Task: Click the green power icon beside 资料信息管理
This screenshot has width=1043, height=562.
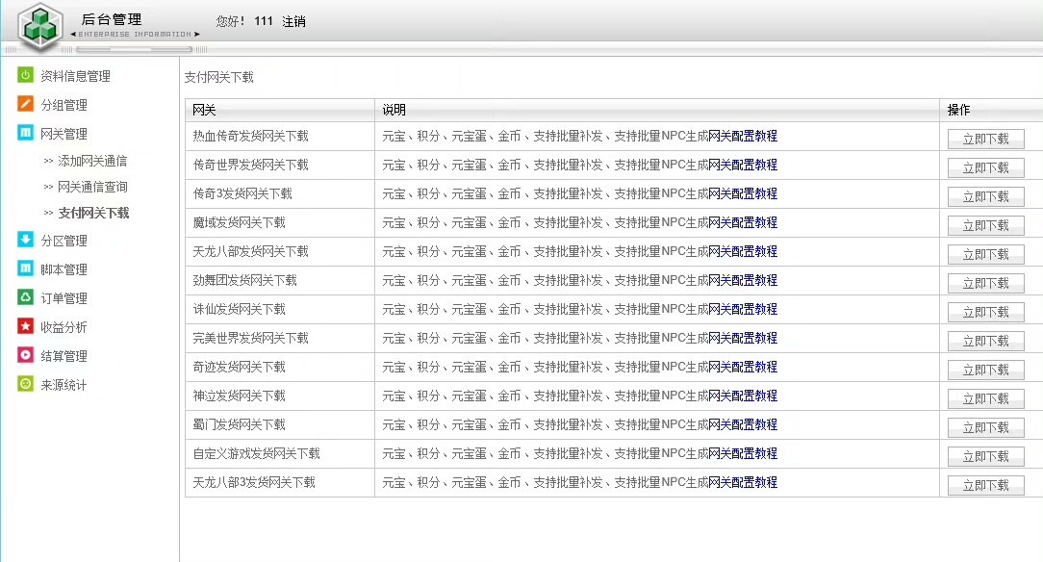Action: [x=25, y=75]
